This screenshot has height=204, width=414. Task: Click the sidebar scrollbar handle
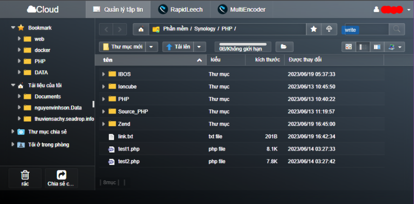[93, 104]
